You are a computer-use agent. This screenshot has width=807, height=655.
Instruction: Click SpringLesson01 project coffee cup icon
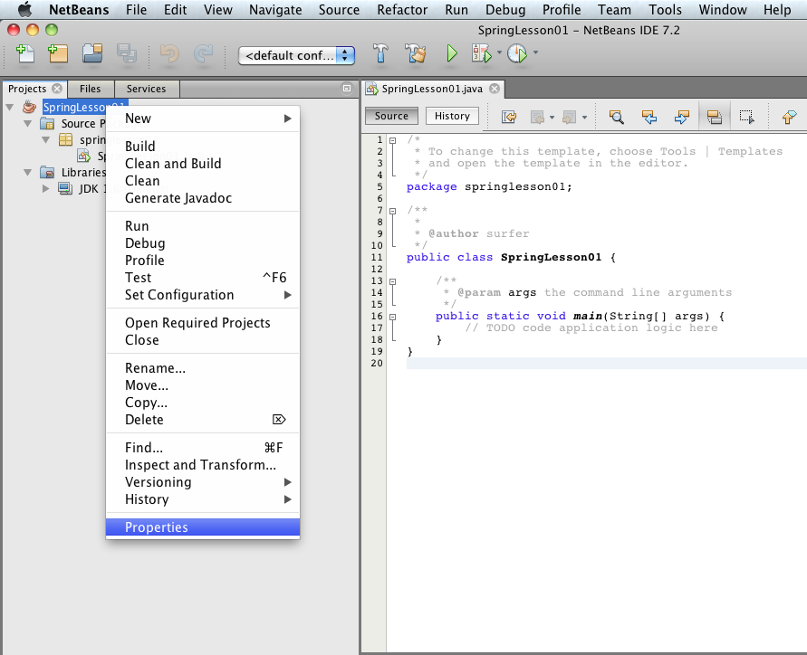[29, 107]
